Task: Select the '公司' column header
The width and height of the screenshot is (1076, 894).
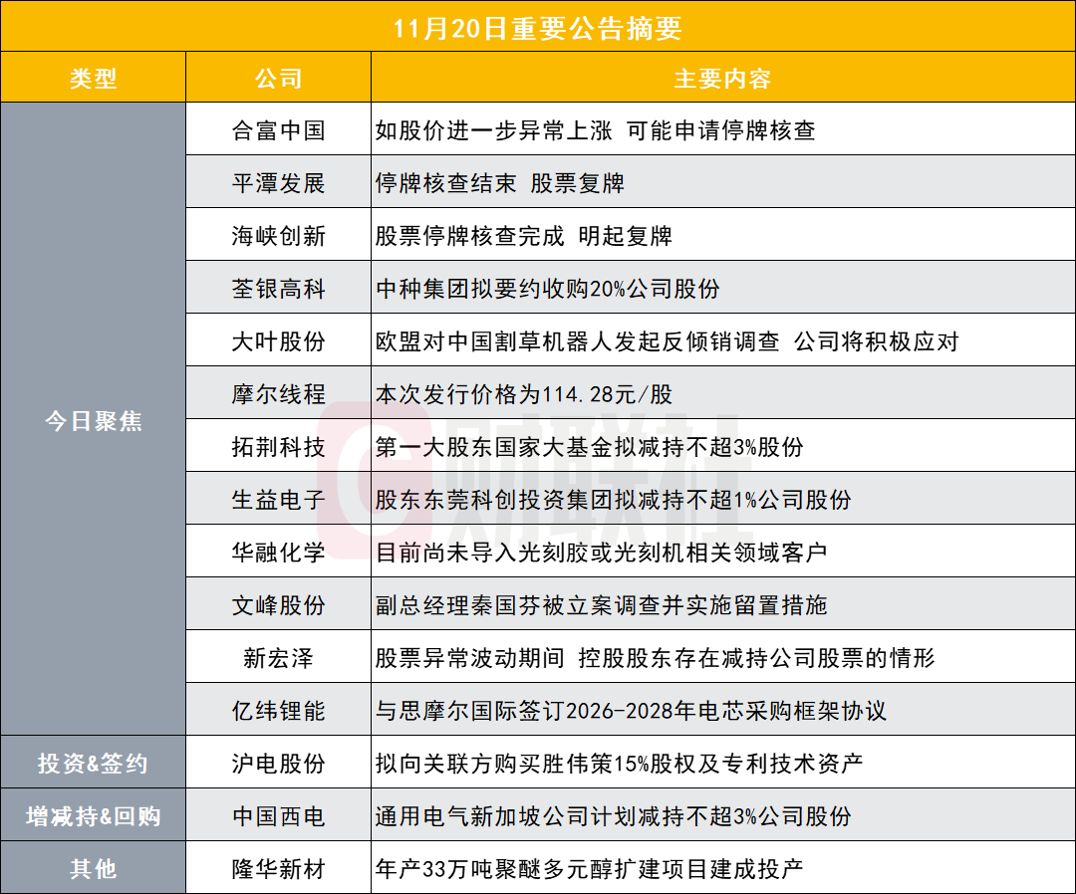Action: coord(279,79)
